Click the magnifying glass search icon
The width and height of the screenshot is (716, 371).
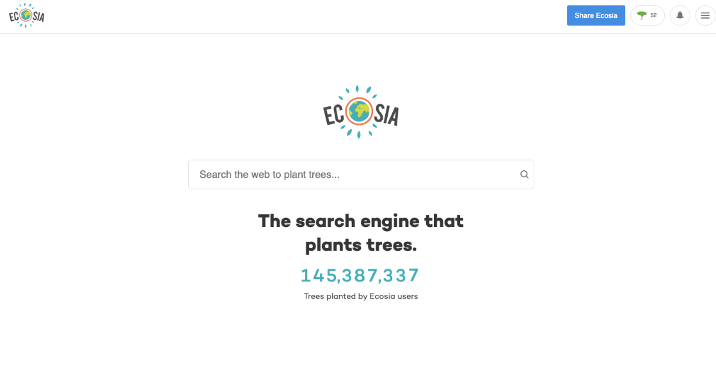pyautogui.click(x=524, y=175)
